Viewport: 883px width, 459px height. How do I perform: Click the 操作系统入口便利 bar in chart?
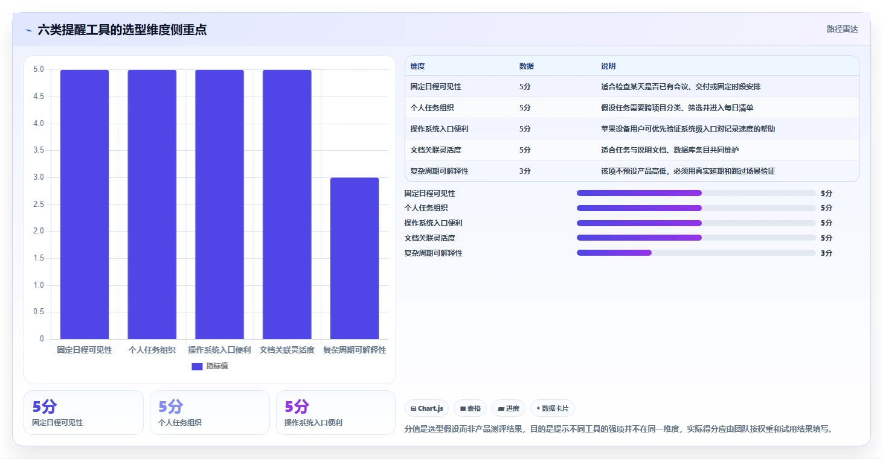(x=219, y=204)
